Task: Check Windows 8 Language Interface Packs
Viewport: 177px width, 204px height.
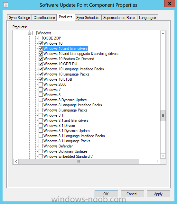Action: pyautogui.click(x=41, y=105)
